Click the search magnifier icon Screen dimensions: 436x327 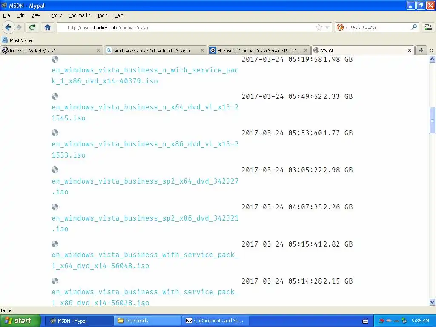(414, 27)
